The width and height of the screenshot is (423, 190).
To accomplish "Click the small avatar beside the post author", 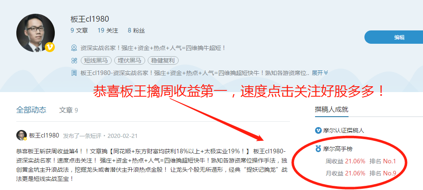I will point(22,135).
